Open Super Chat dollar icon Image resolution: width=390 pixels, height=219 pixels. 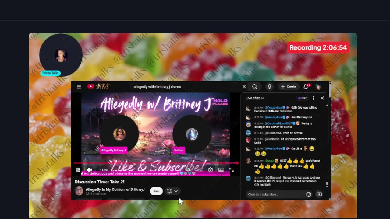(x=319, y=194)
